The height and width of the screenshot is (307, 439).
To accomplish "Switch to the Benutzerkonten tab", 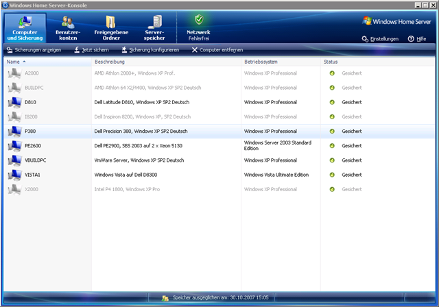I will pyautogui.click(x=67, y=27).
